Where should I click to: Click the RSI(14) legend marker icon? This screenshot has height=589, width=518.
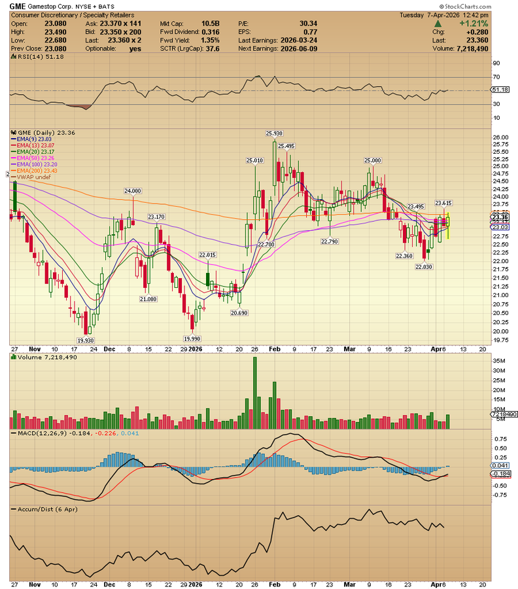14,57
